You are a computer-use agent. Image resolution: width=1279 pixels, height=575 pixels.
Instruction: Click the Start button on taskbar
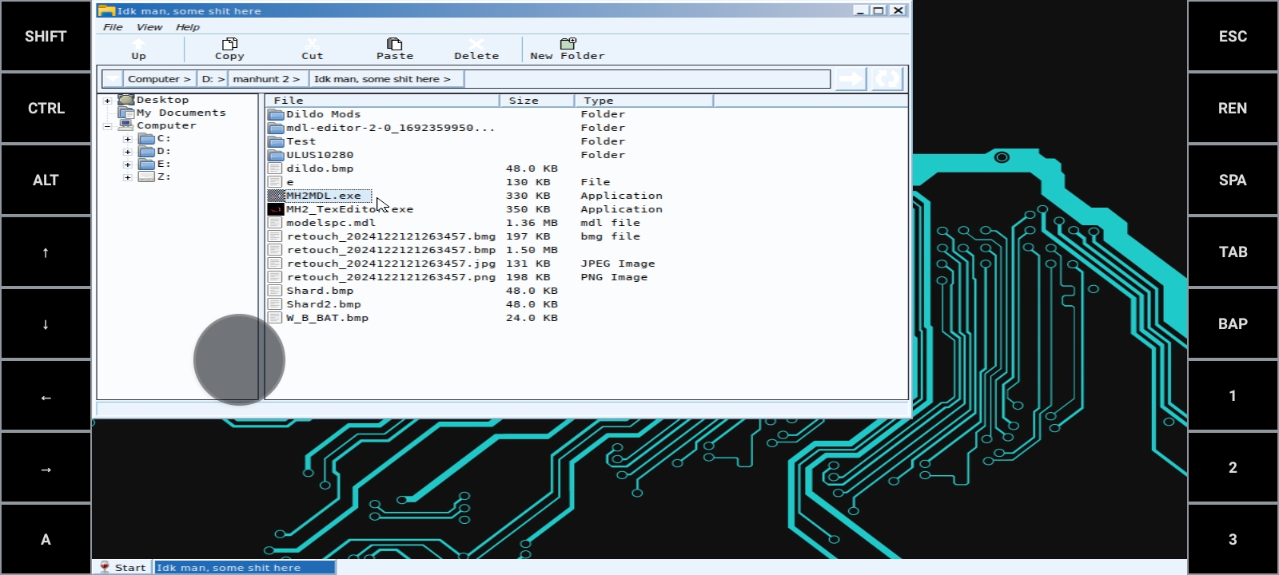(123, 567)
